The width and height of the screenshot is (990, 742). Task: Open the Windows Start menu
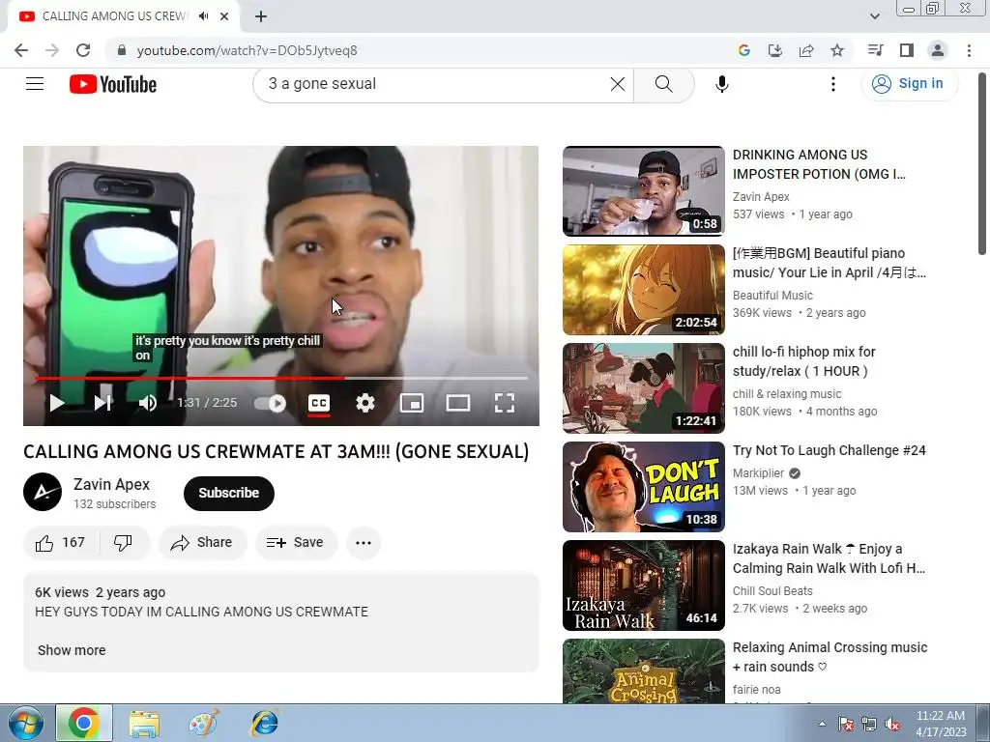tap(26, 723)
